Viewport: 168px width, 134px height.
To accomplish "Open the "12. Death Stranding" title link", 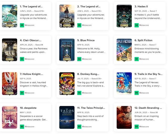I will (146, 108).
